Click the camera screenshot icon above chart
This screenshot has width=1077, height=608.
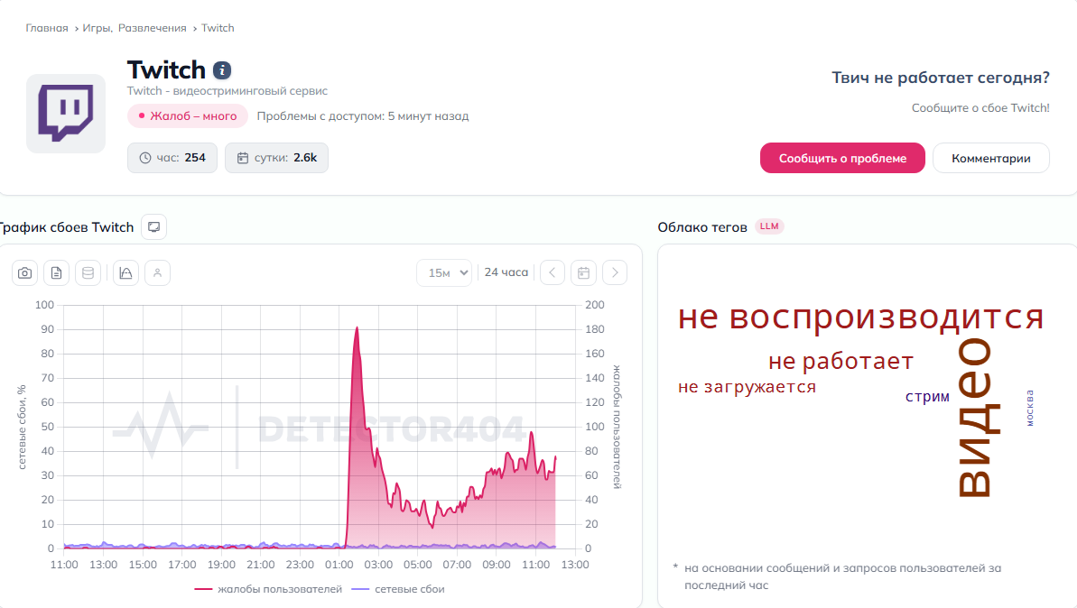coord(24,273)
